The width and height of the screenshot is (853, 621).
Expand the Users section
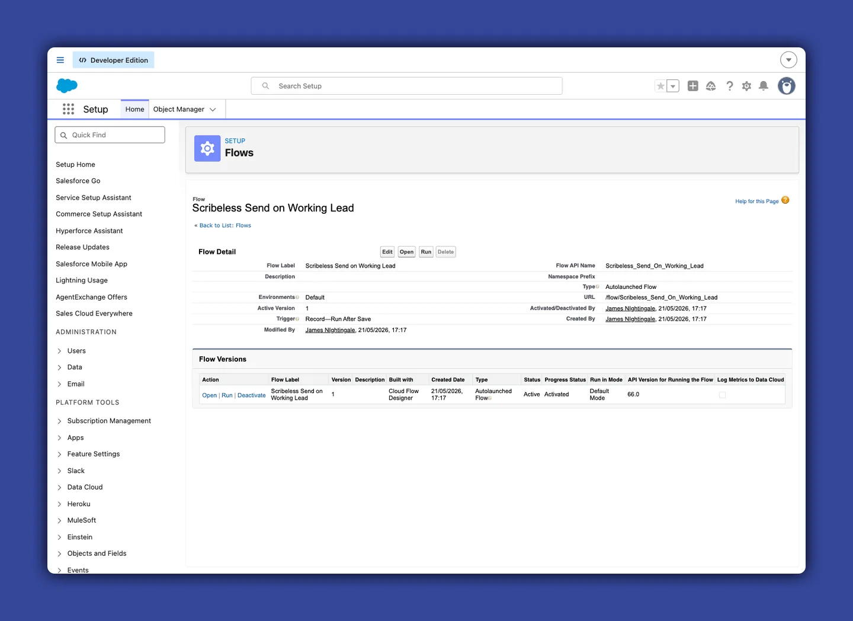59,351
